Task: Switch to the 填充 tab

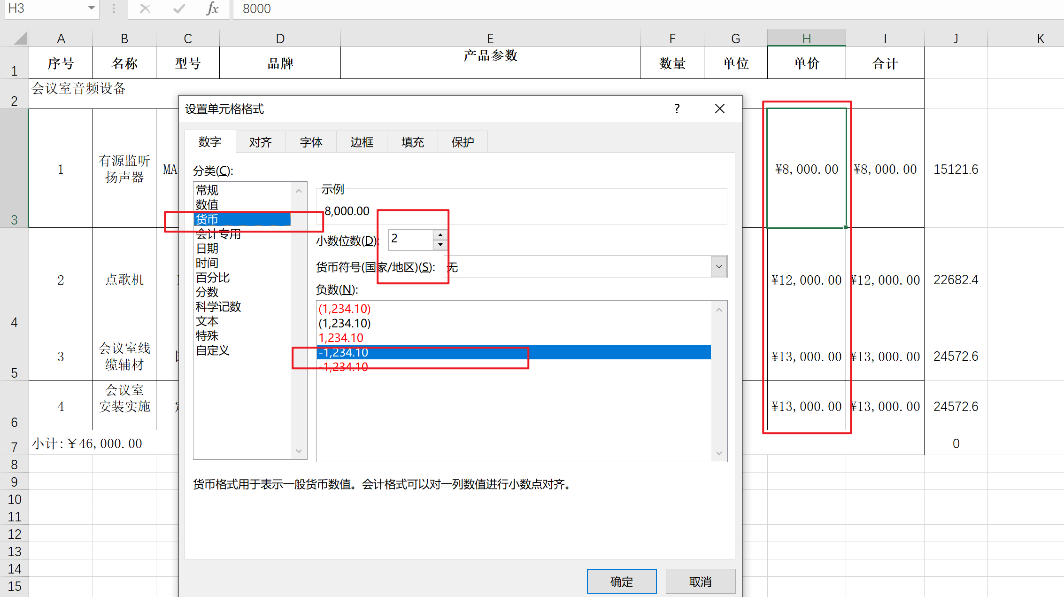Action: coord(412,142)
